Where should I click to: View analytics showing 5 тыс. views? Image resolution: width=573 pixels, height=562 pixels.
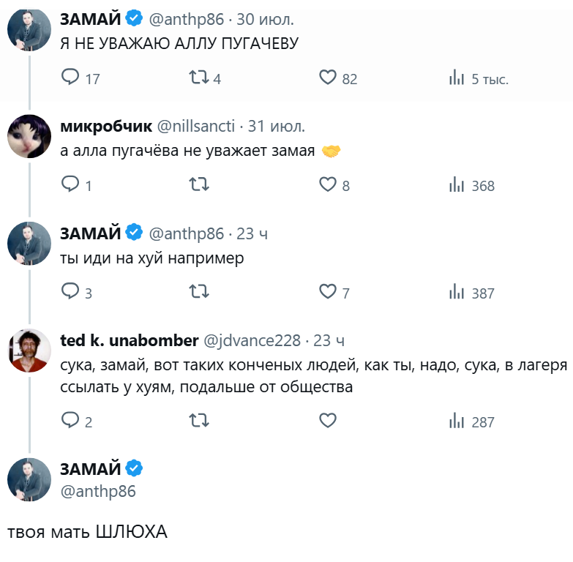click(x=457, y=78)
